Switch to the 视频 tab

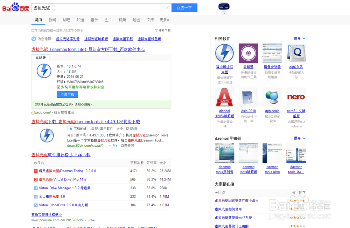[x=122, y=20]
